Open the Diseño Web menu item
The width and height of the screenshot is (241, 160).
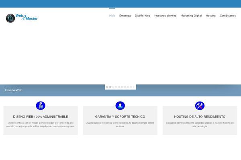143,16
